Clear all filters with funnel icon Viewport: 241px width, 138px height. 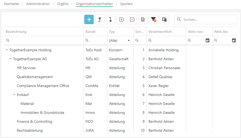point(154,19)
